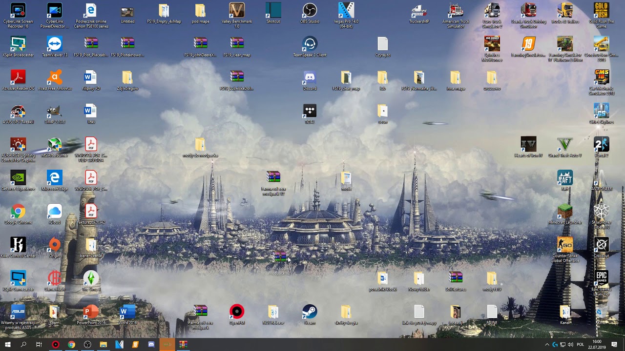Click the Portal 2 desktop shortcut
This screenshot has width=625, height=351.
click(601, 148)
